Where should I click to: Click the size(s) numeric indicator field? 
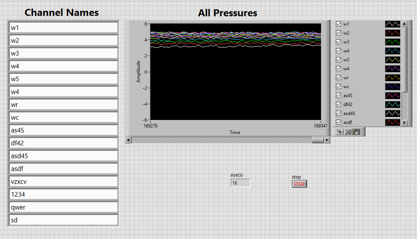(x=240, y=183)
